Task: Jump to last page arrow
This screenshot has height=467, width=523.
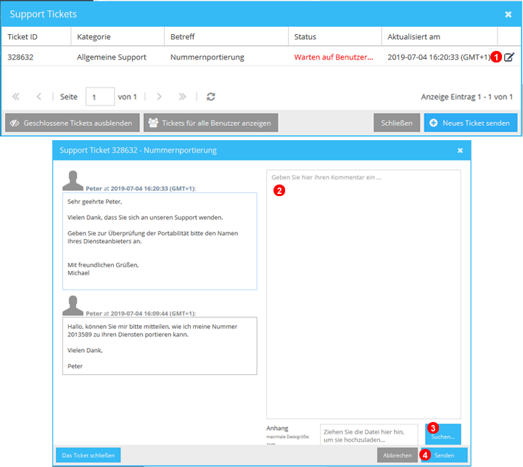Action: pos(183,96)
